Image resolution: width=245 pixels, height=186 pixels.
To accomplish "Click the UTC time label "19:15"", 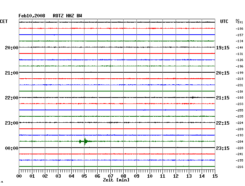I will (223, 48).
